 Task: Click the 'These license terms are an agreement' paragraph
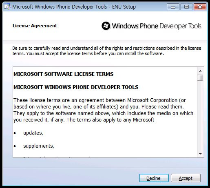(x=103, y=110)
